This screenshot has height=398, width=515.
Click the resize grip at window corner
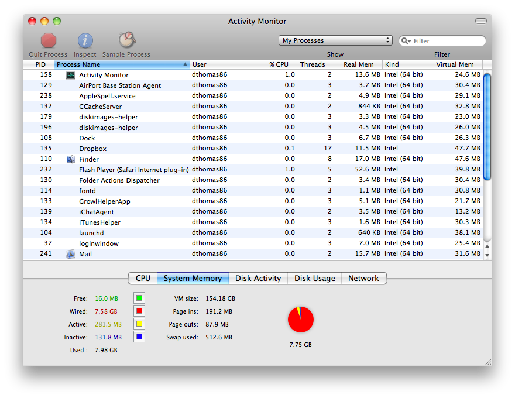coord(488,362)
